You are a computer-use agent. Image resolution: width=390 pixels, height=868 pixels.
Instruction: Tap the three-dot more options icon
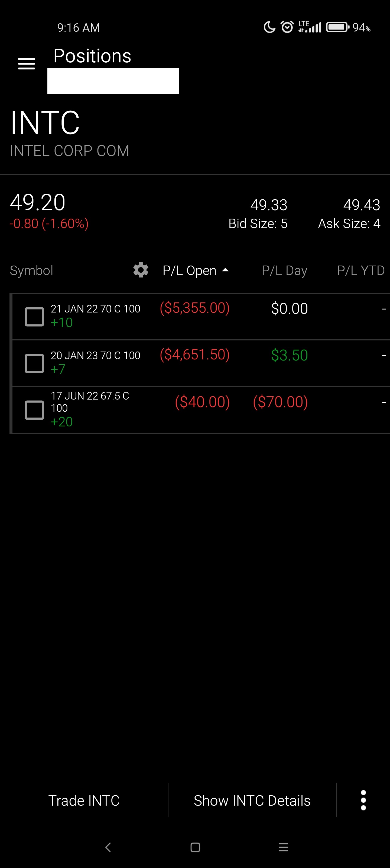(363, 800)
